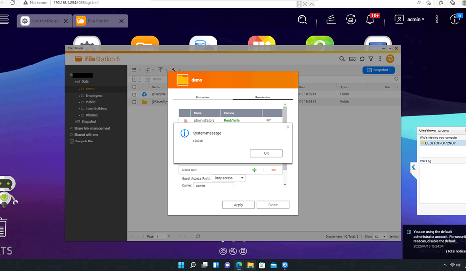Open Windows Start button

coord(181,265)
